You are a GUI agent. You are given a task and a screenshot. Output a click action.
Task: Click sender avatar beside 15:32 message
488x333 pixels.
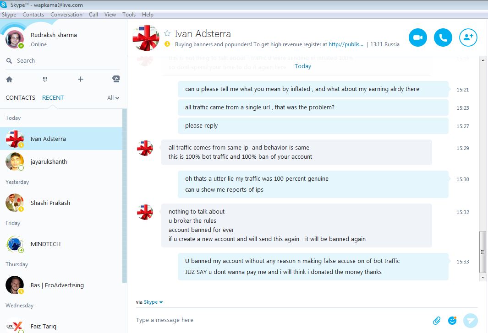(145, 212)
